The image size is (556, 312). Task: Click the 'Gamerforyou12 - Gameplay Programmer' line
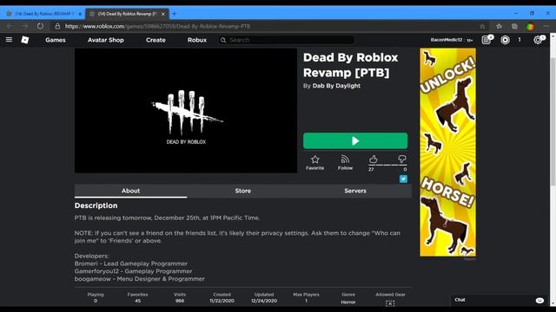[x=133, y=271]
